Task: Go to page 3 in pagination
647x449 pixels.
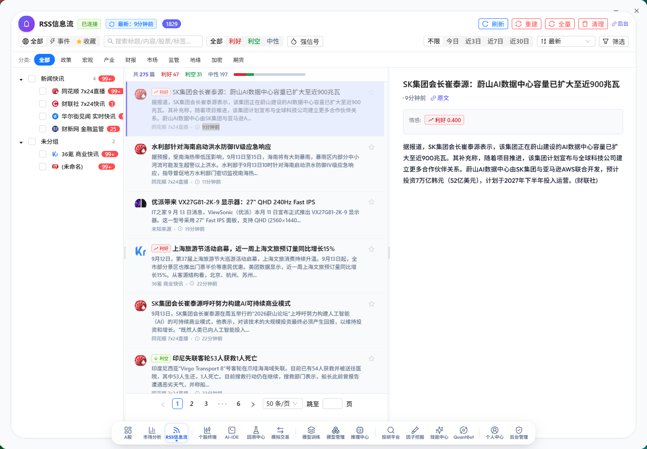Action: pyautogui.click(x=206, y=404)
